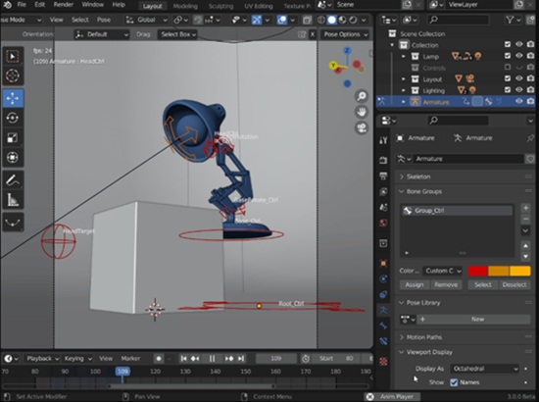539x402 pixels.
Task: Select the Annotate pencil tool
Action: click(x=13, y=180)
